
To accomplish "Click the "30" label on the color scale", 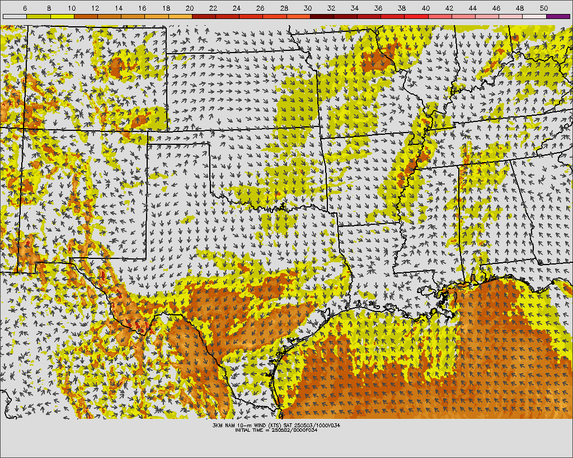I will tap(308, 8).
